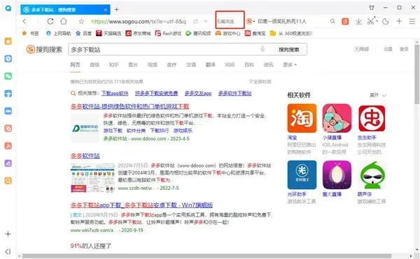Click the magnifier icon in browser search box
The width and height of the screenshot is (420, 259).
[x=332, y=21]
